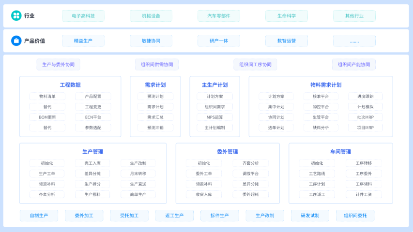Select the 汽车零部件 industry tag
Screen dimensions: 413x232
pyautogui.click(x=219, y=16)
